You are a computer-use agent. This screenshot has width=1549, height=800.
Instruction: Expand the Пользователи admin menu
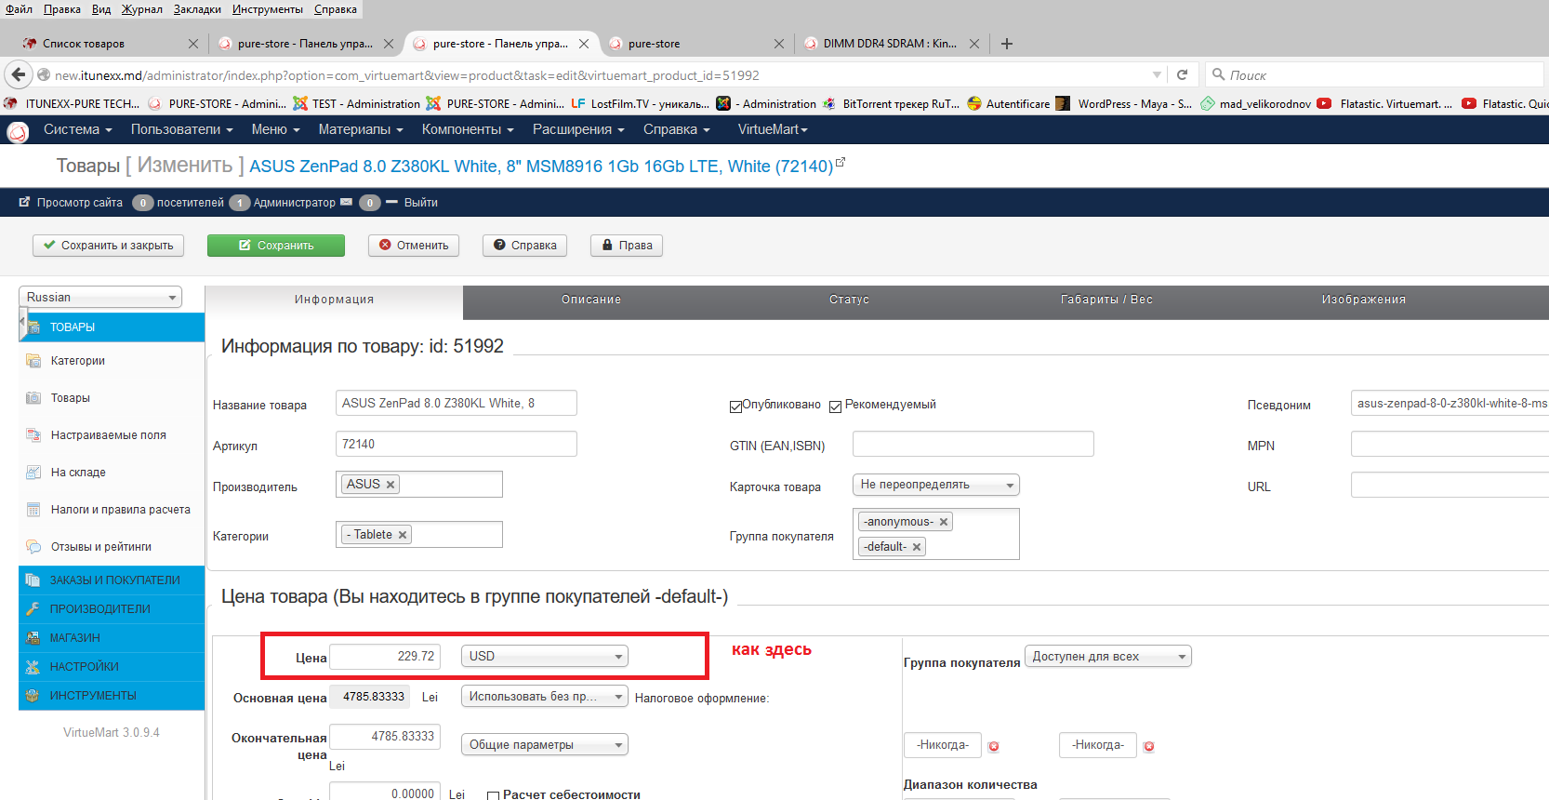tap(181, 130)
